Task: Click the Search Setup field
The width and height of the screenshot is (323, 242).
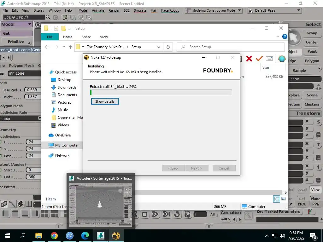Action: (231, 47)
